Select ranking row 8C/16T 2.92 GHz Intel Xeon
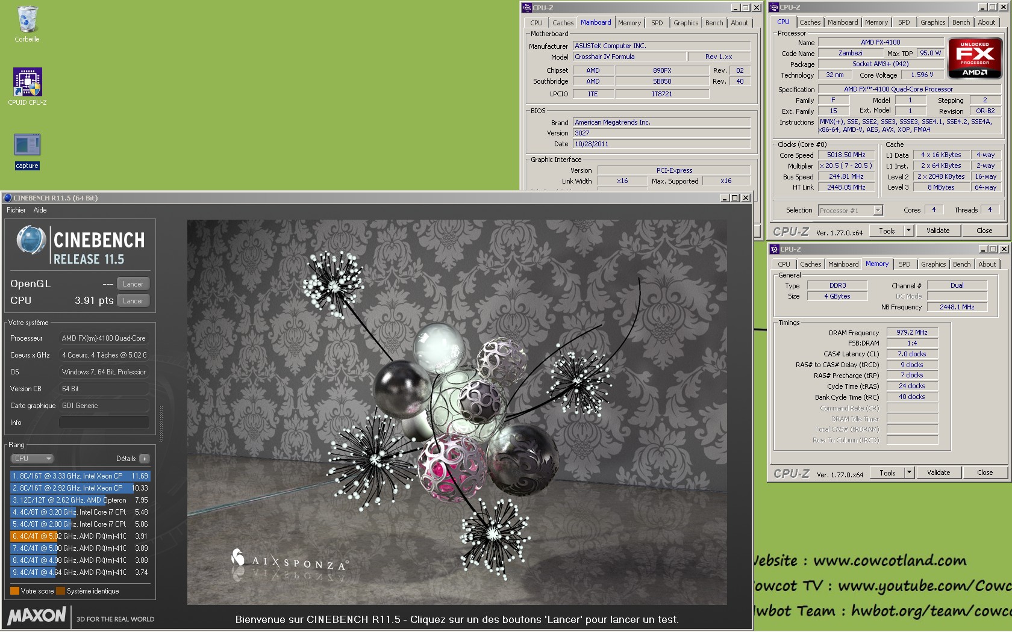Image resolution: width=1012 pixels, height=632 pixels. tap(80, 488)
